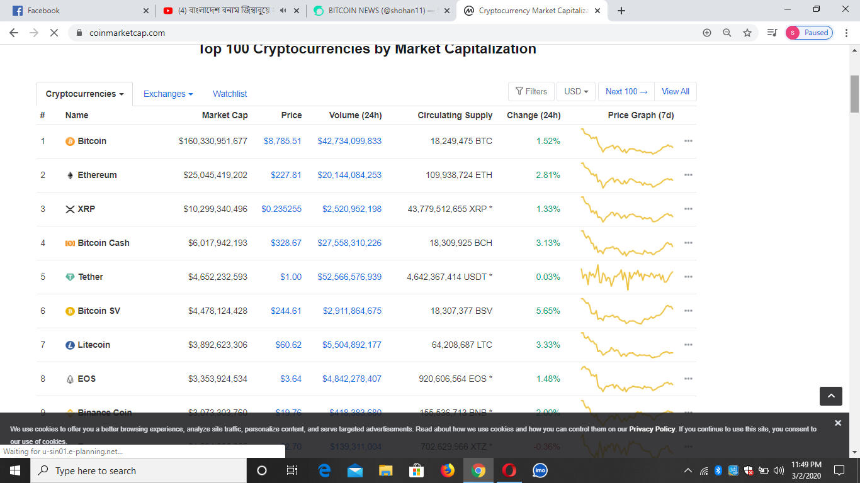Open the Windows notification center
Viewport: 860px width, 483px height.
click(839, 470)
